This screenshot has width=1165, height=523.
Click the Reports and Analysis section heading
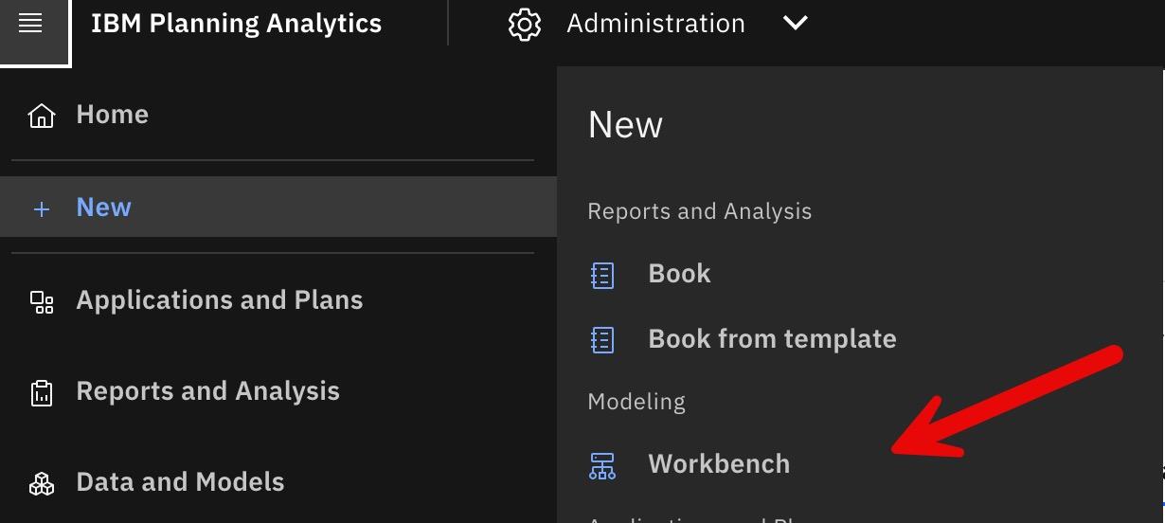click(700, 211)
